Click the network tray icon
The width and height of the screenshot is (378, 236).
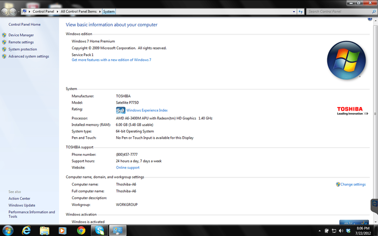pyautogui.click(x=334, y=231)
